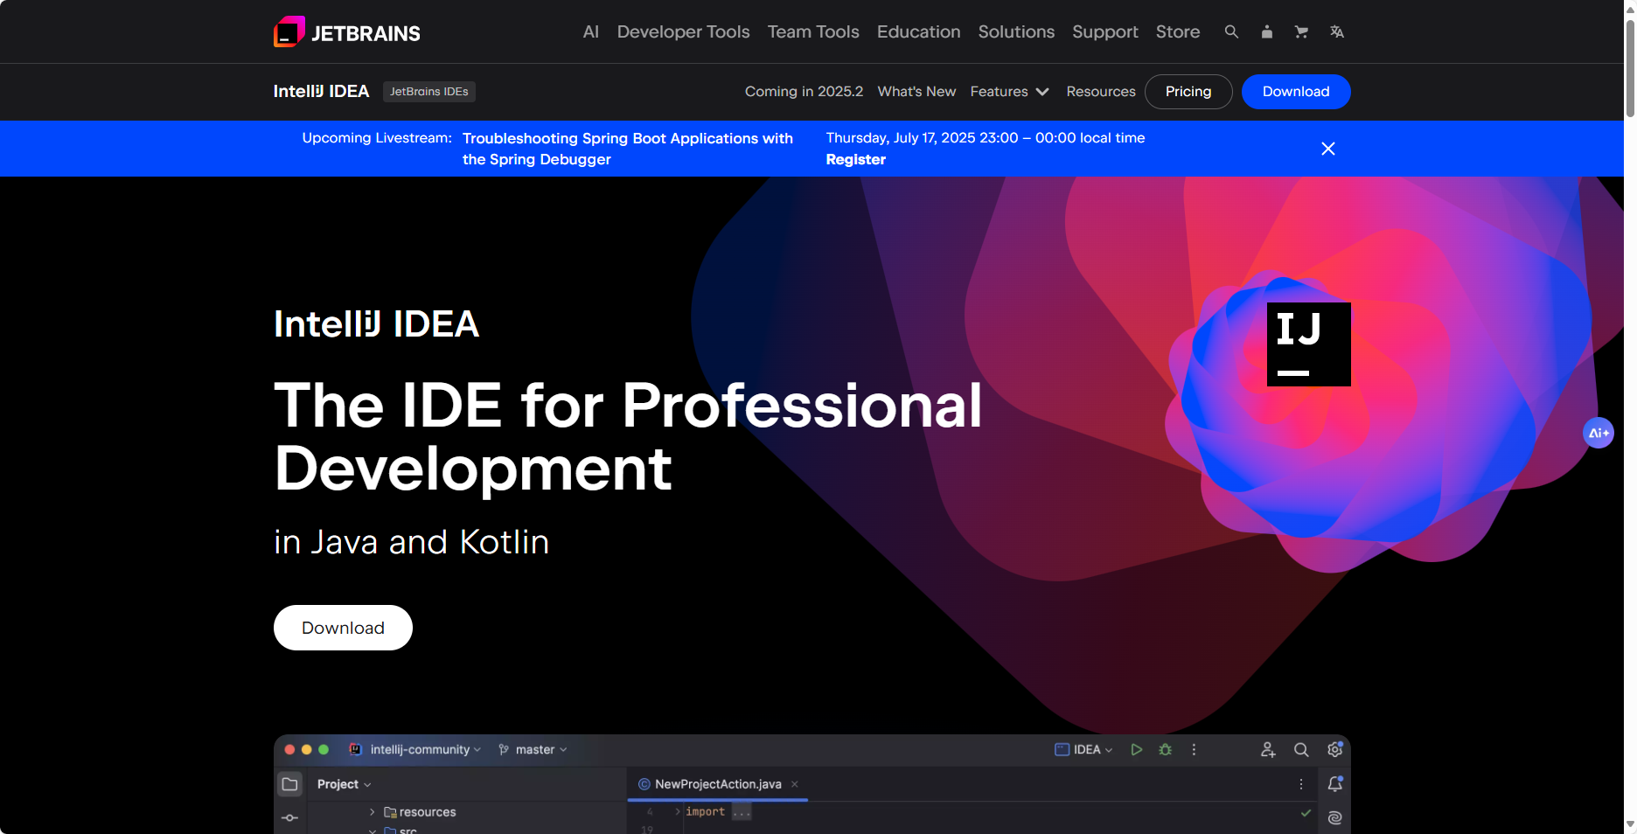
Task: Click the Download button
Action: pos(343,628)
